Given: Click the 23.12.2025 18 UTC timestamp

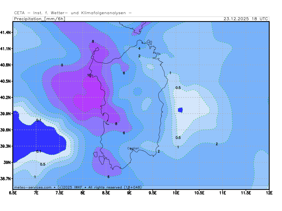Looking at the screenshot, I should 246,19.
